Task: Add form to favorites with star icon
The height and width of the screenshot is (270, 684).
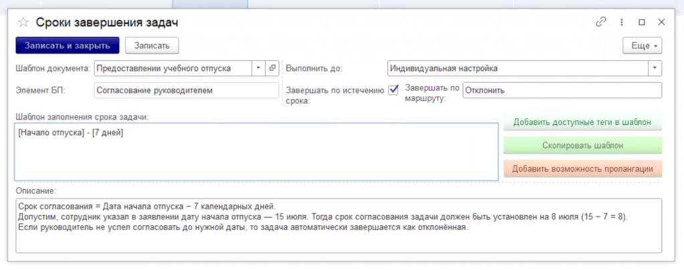Action: pyautogui.click(x=23, y=23)
